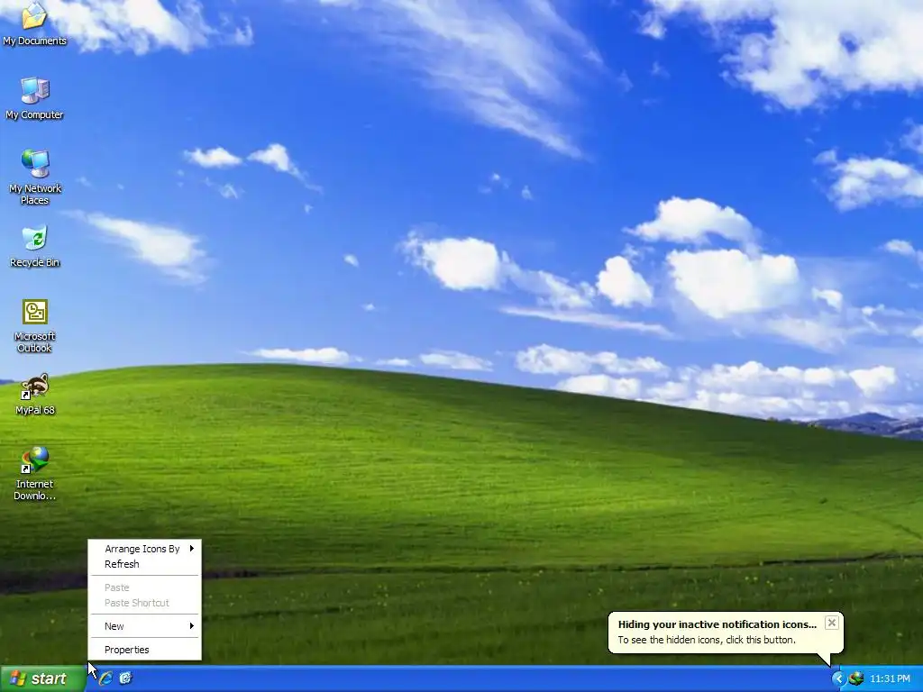Open the Start menu
The image size is (923, 692).
42,678
